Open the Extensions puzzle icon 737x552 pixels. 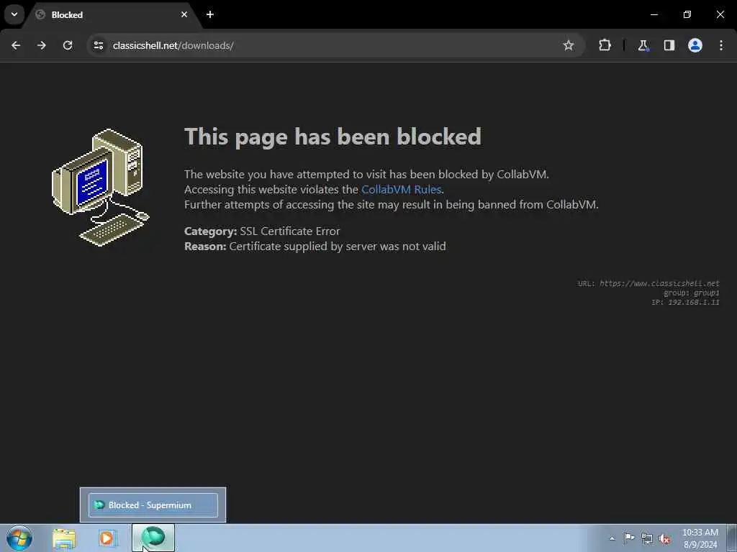point(605,45)
